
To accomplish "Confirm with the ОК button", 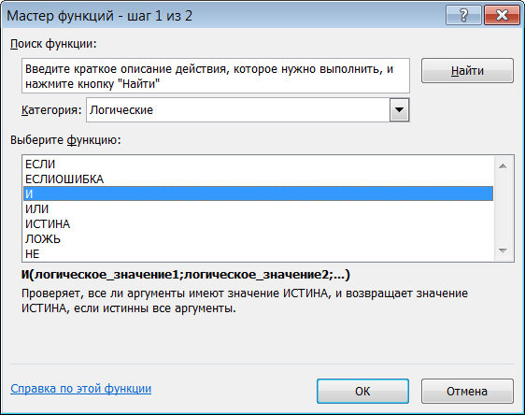I will [362, 392].
